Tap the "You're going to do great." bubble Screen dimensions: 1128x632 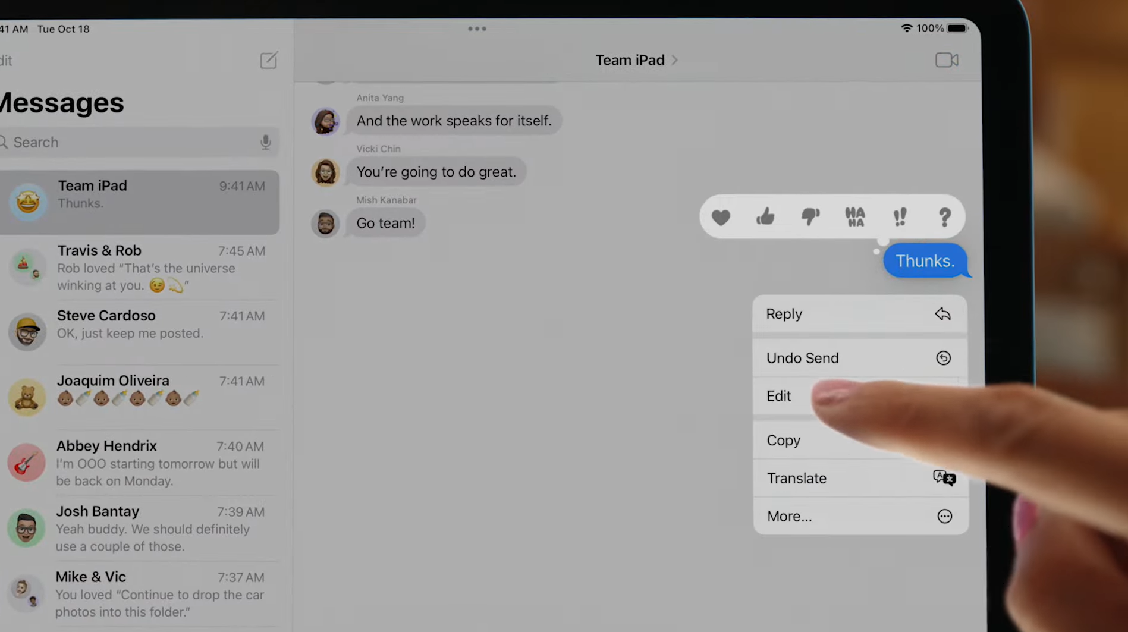[x=436, y=172]
